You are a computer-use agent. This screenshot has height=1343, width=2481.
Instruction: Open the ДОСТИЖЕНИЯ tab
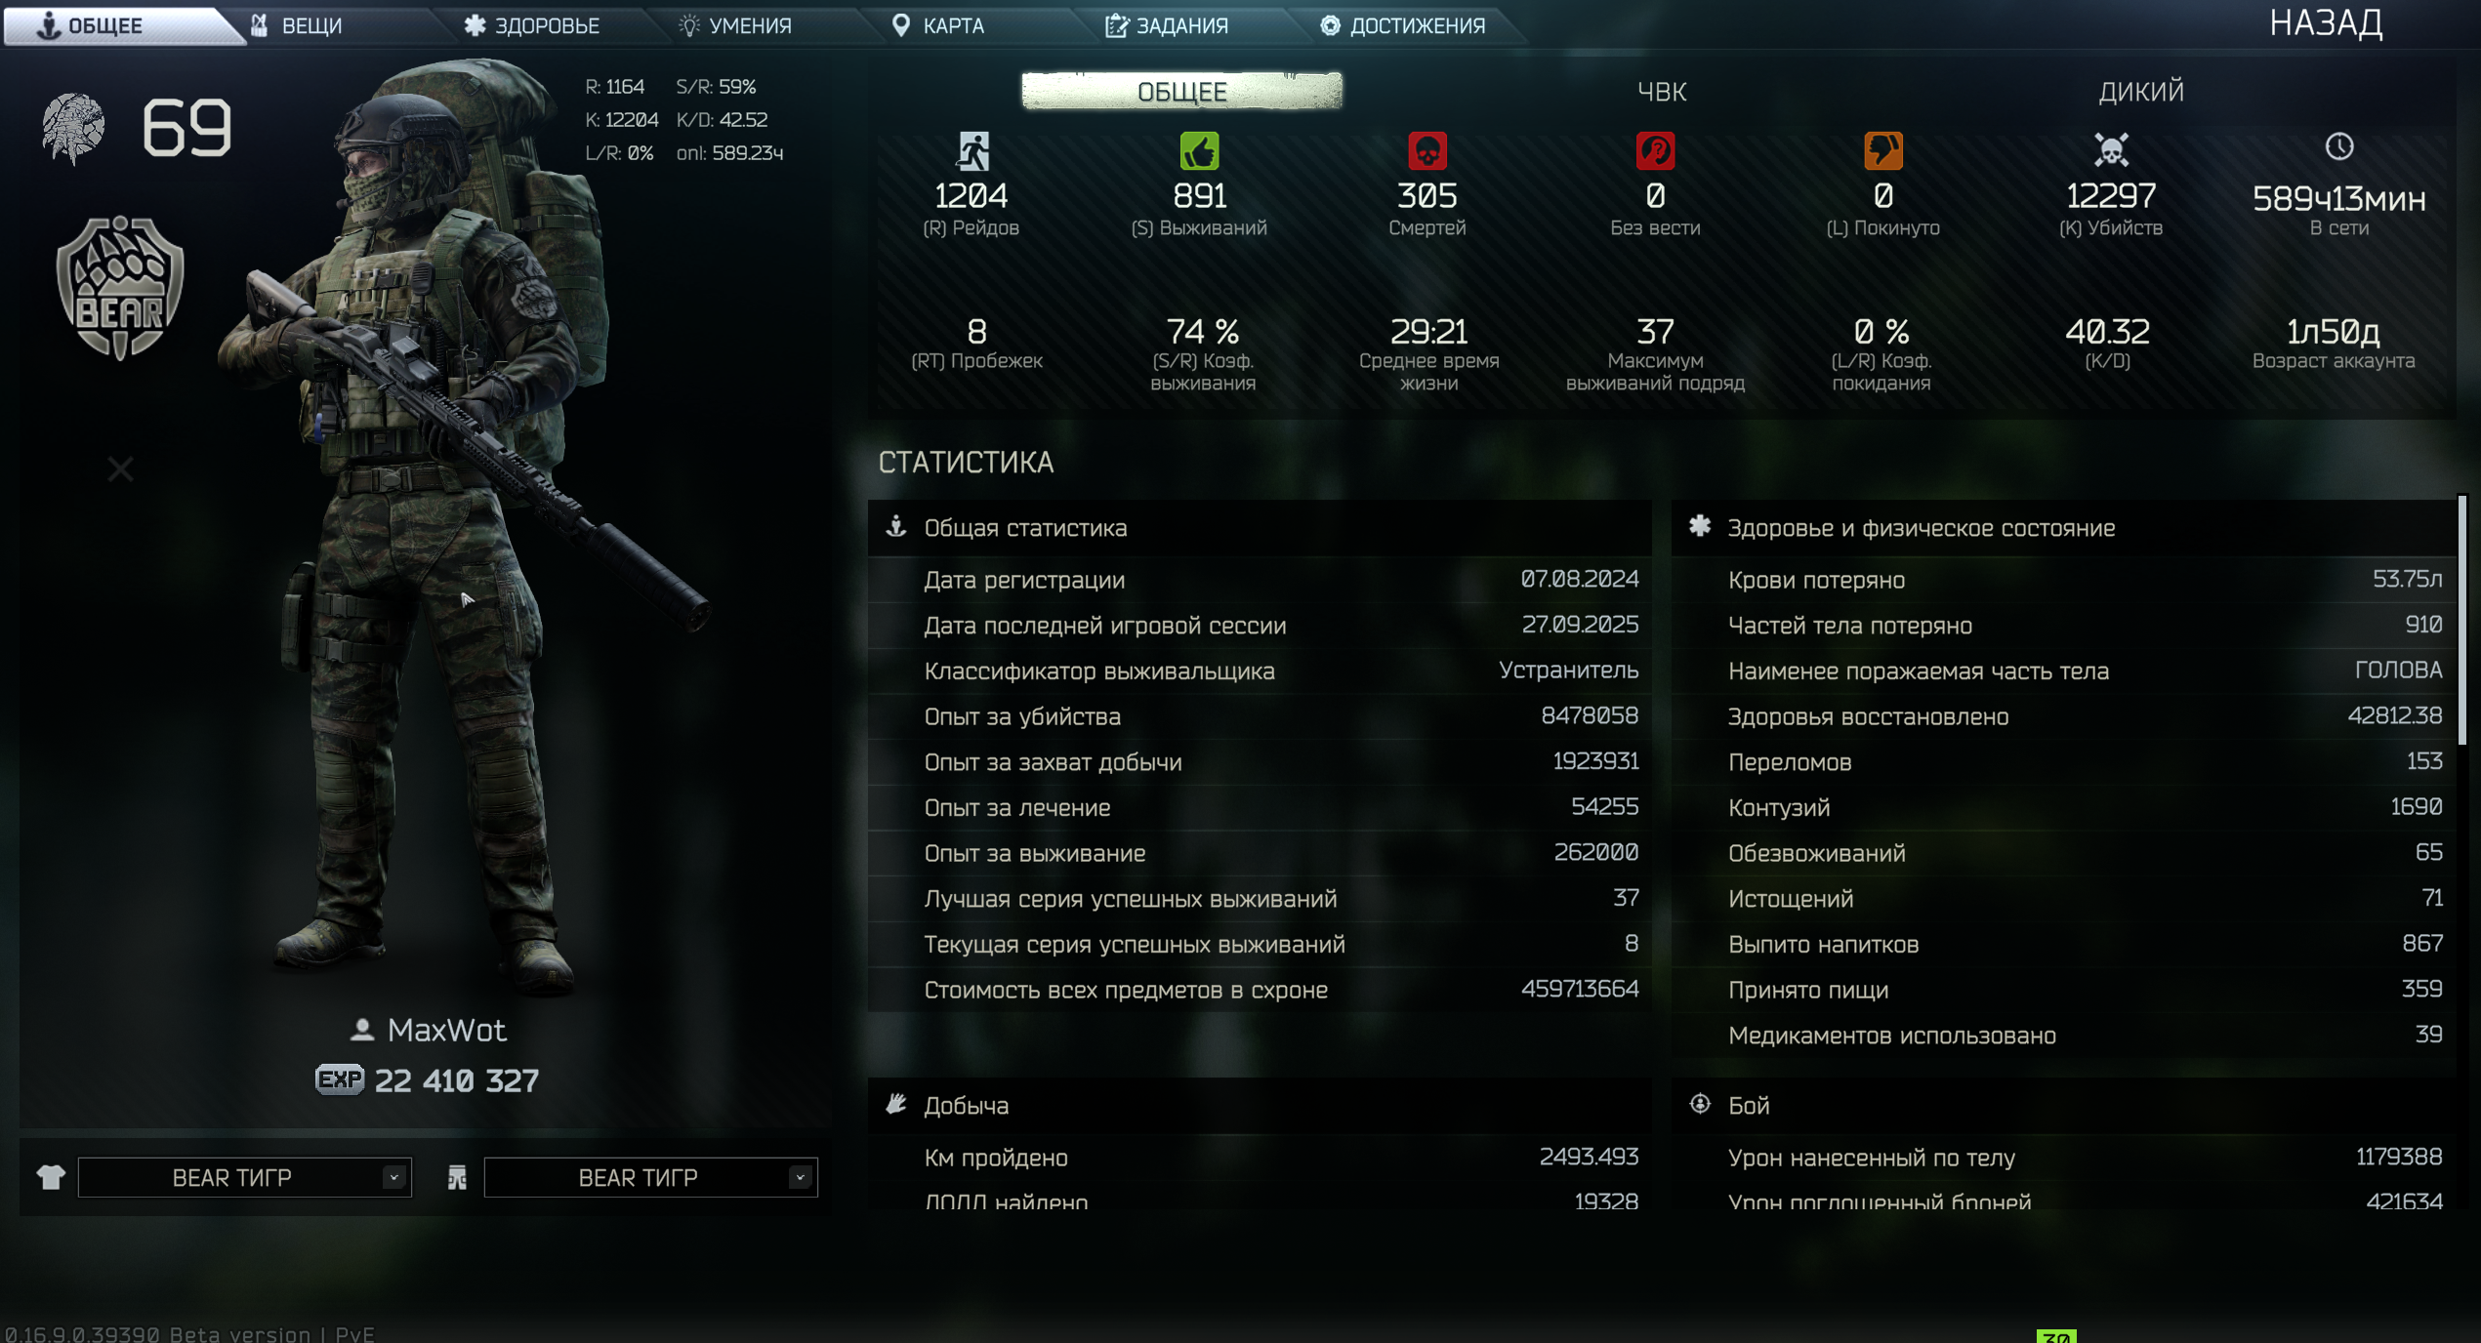click(1402, 25)
